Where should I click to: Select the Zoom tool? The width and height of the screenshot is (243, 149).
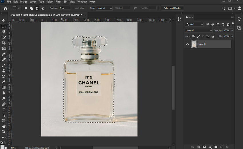4,132
